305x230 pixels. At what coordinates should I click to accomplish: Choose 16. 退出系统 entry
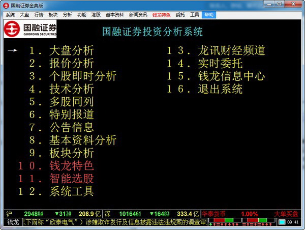pyautogui.click(x=205, y=89)
